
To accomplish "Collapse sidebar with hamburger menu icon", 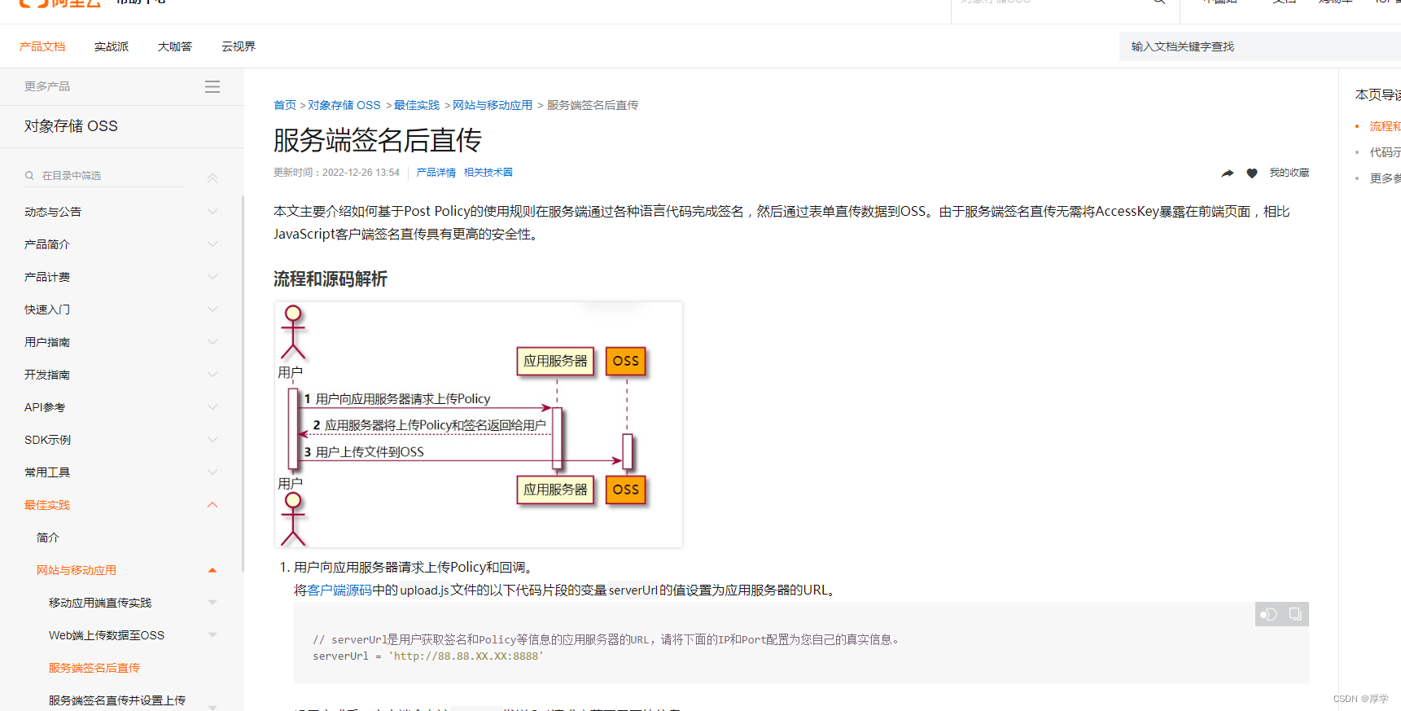I will pyautogui.click(x=212, y=86).
